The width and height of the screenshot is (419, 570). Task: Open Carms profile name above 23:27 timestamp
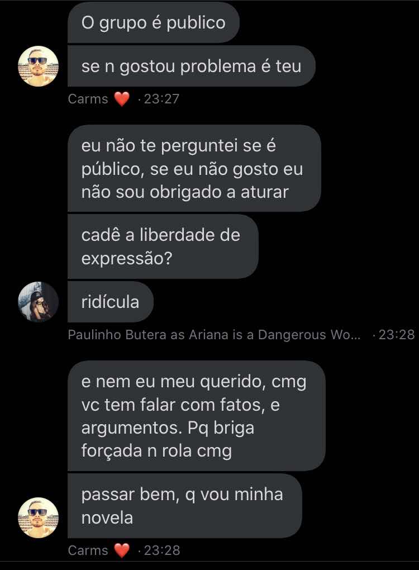tap(88, 99)
